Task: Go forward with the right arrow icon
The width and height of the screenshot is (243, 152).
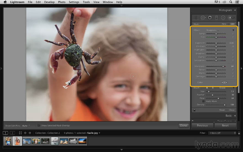Action: point(30,133)
